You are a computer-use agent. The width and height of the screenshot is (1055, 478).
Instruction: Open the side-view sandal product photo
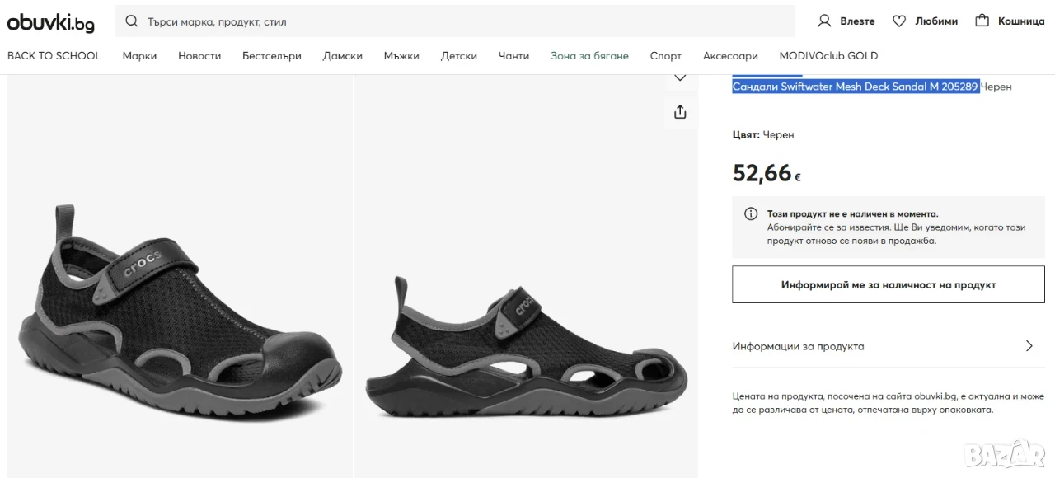(x=526, y=276)
